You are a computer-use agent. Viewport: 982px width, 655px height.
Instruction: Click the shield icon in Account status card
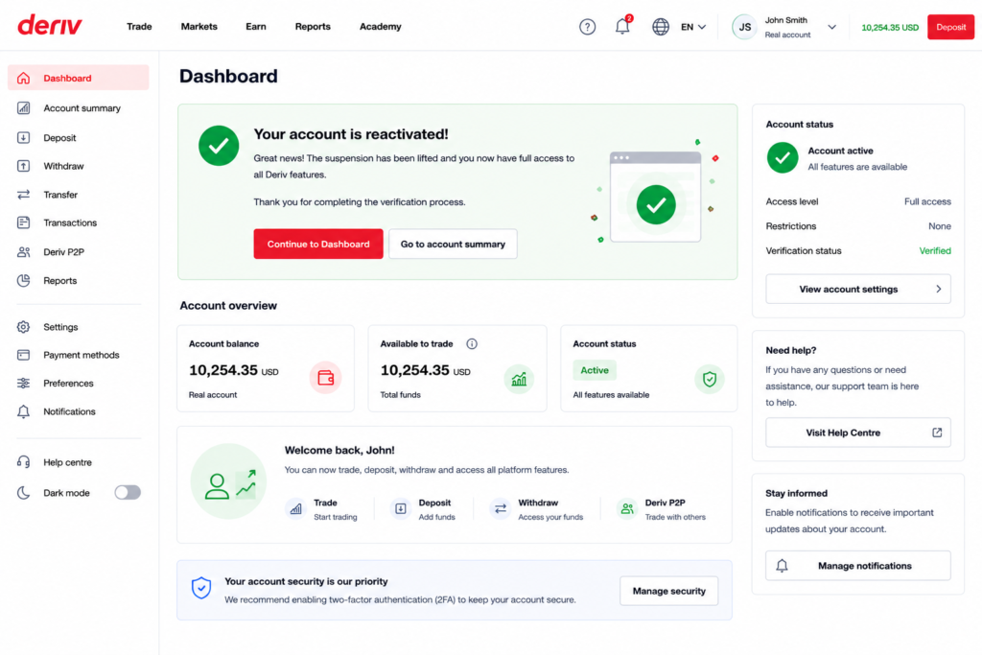tap(709, 379)
